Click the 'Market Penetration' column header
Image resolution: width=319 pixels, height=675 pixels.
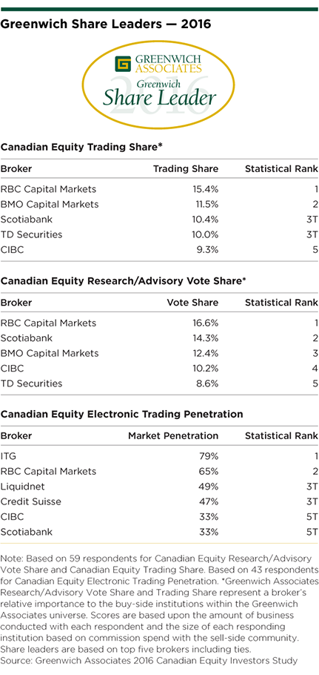coord(173,436)
